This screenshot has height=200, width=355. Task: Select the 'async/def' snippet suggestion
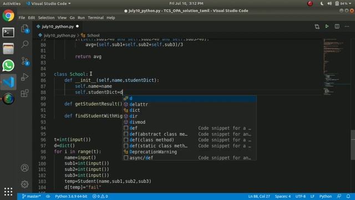(190, 158)
